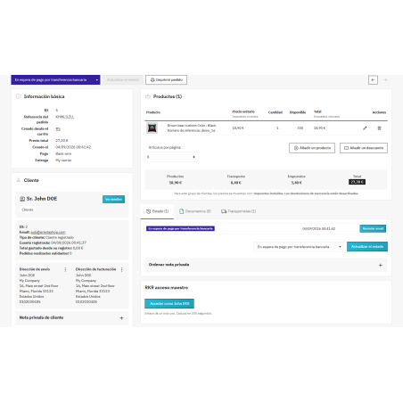The width and height of the screenshot is (403, 403).
Task: Open Brown bear cushion product thumbnail
Action: point(152,128)
